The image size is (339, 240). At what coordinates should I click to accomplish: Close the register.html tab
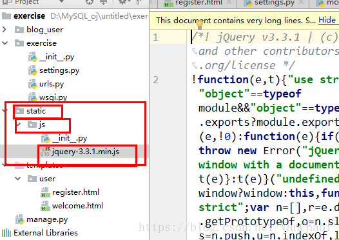click(229, 2)
